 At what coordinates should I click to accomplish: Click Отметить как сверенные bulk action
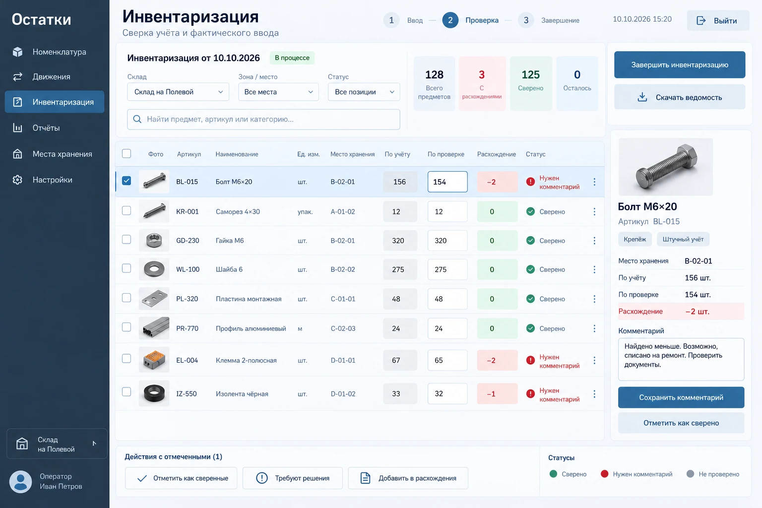point(181,478)
